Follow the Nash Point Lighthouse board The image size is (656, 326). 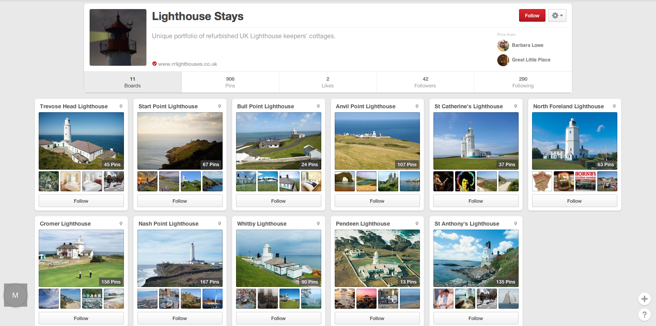point(180,318)
